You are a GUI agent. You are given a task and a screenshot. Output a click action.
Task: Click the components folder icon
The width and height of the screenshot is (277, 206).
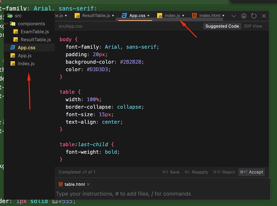pos(12,24)
